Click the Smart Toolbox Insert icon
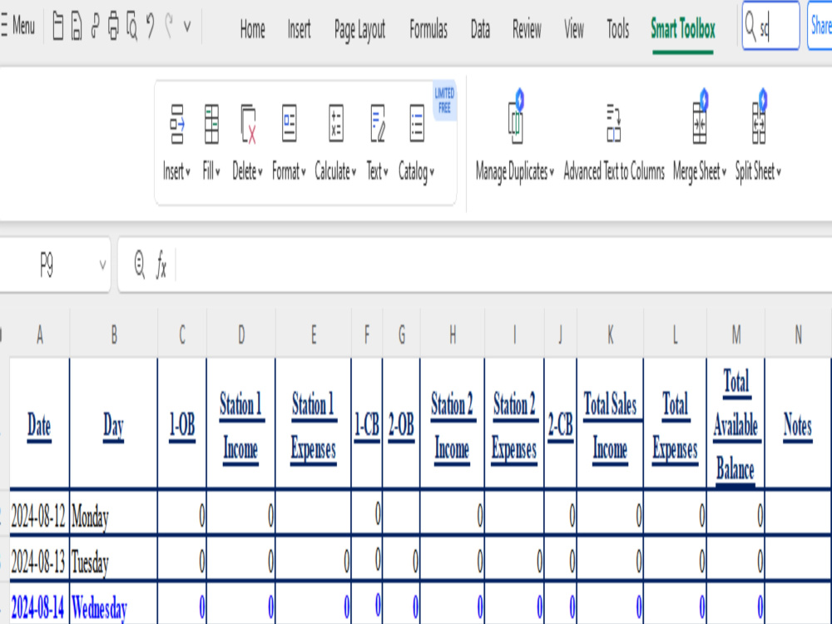832x624 pixels. point(176,124)
